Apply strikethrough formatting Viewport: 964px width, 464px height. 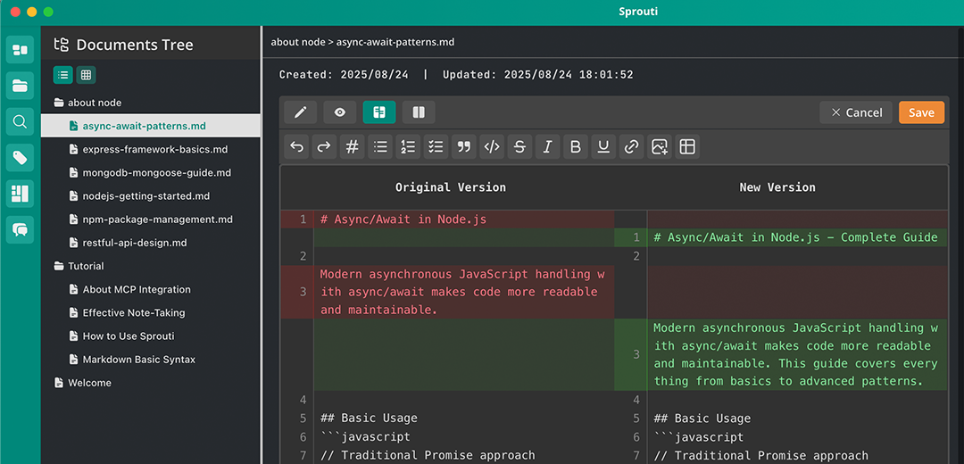519,147
